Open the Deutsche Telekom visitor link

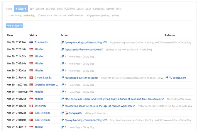tap(46, 85)
